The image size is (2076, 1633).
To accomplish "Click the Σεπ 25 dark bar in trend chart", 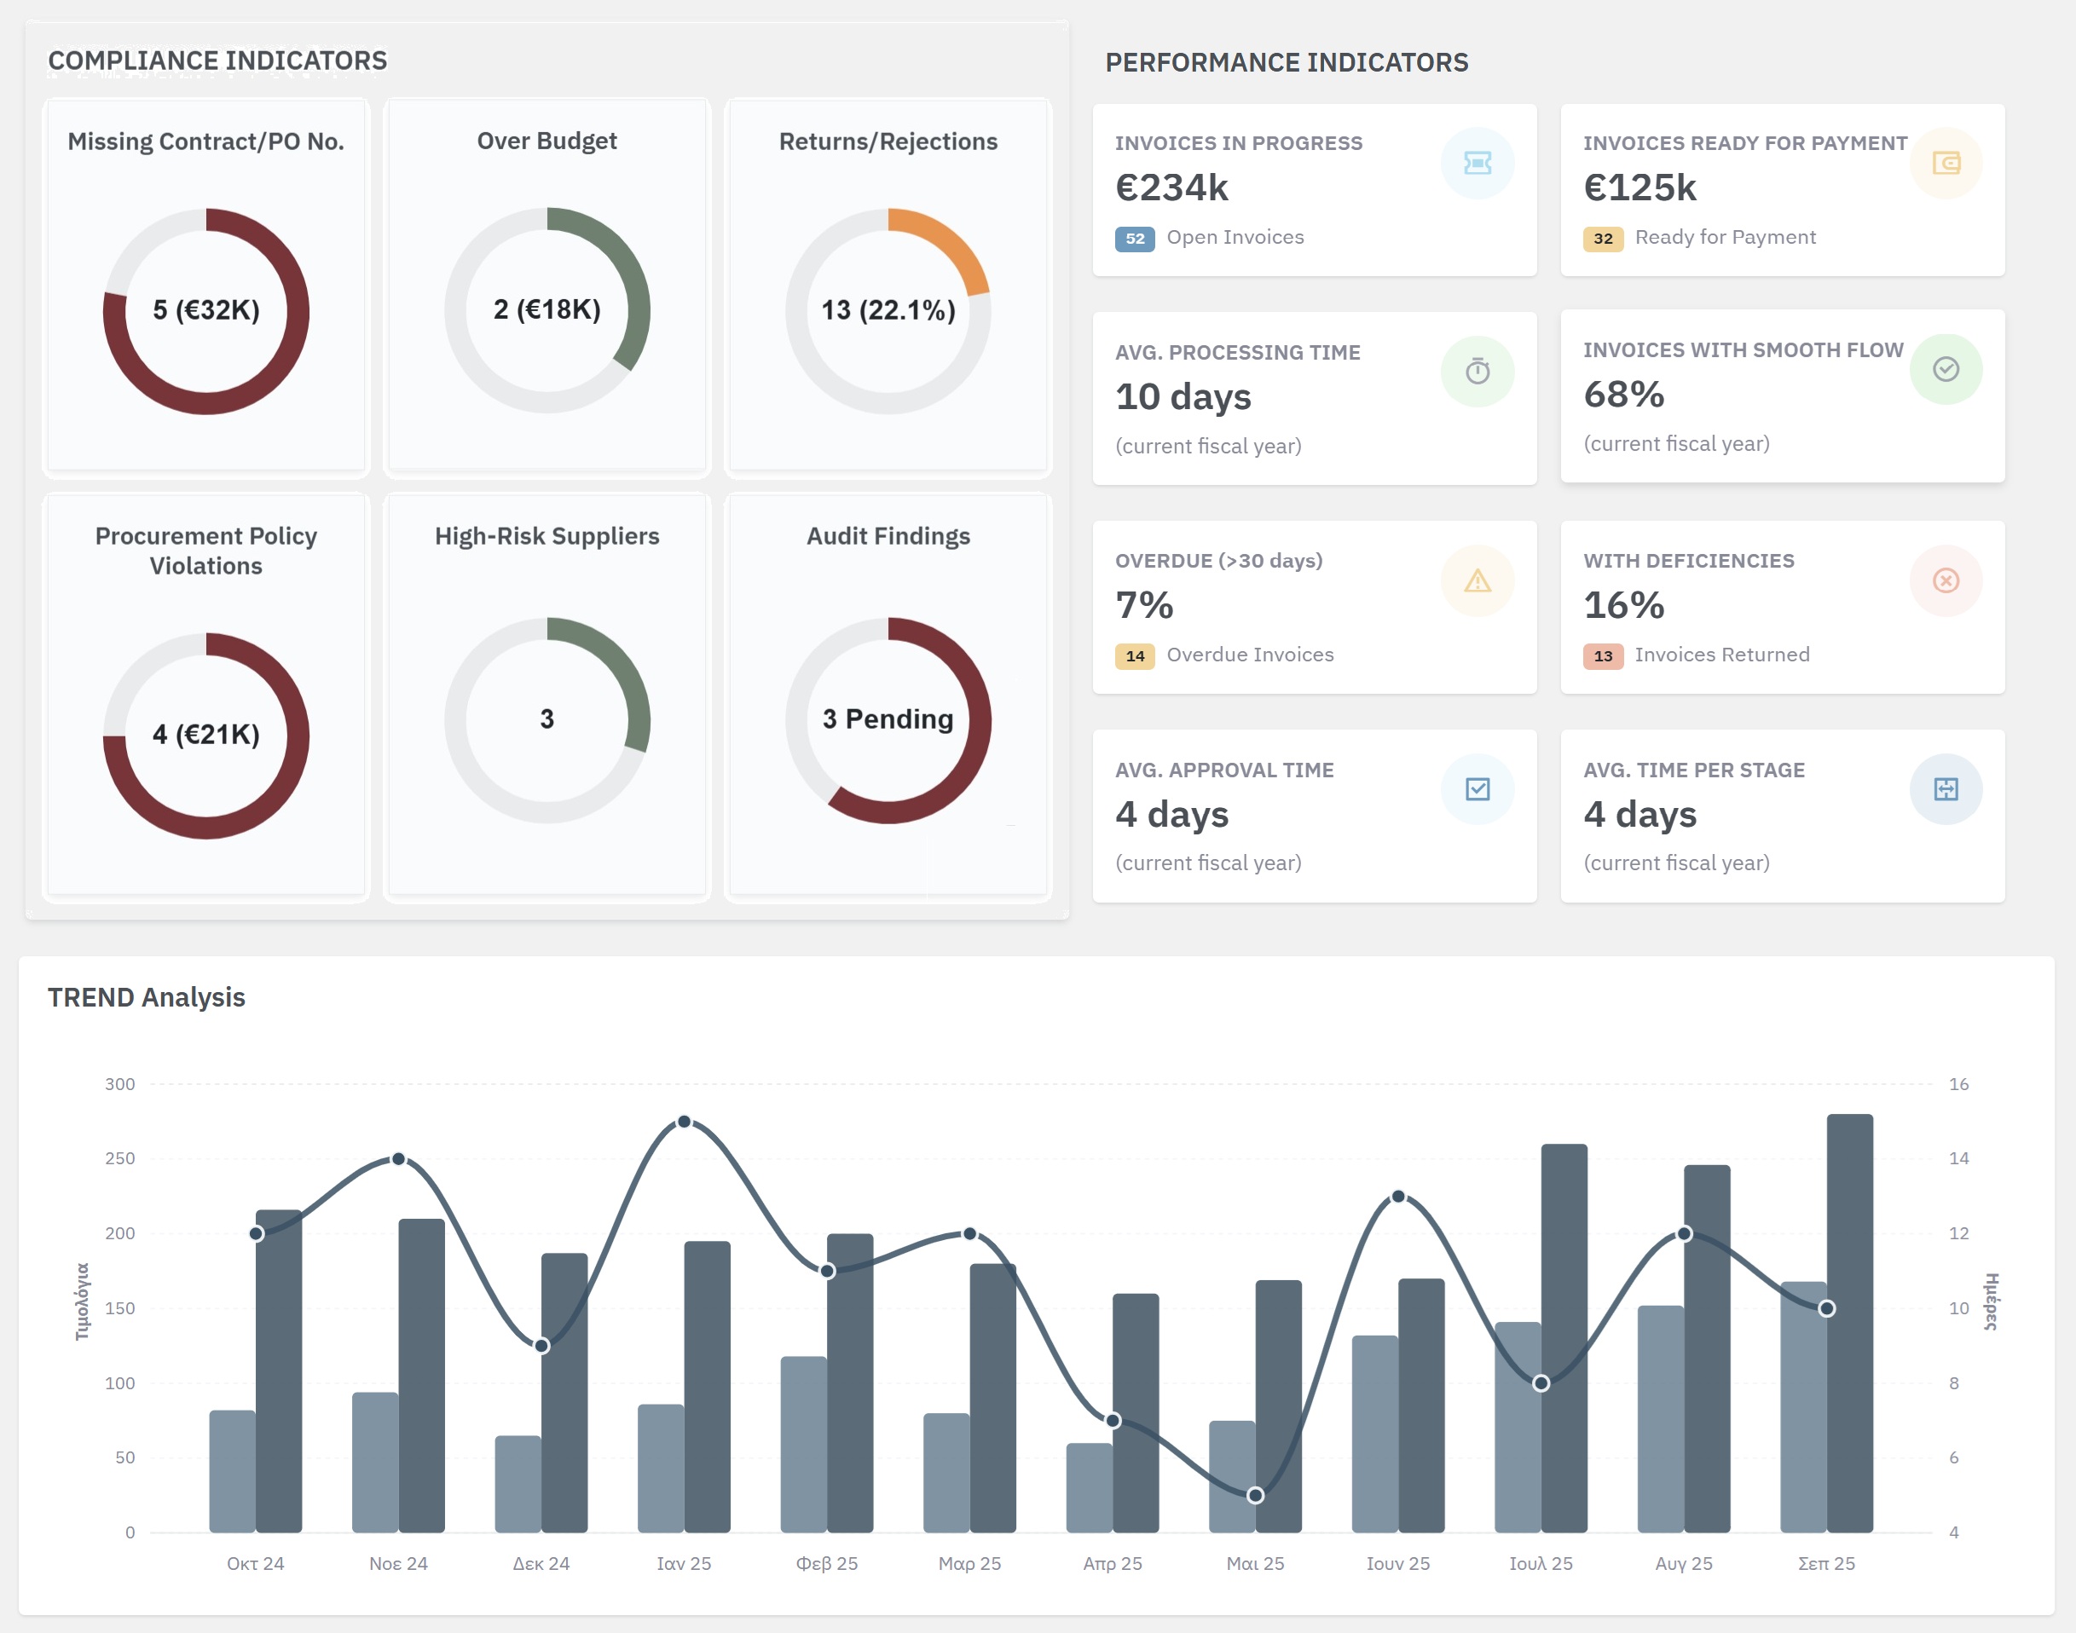I will click(1849, 1338).
